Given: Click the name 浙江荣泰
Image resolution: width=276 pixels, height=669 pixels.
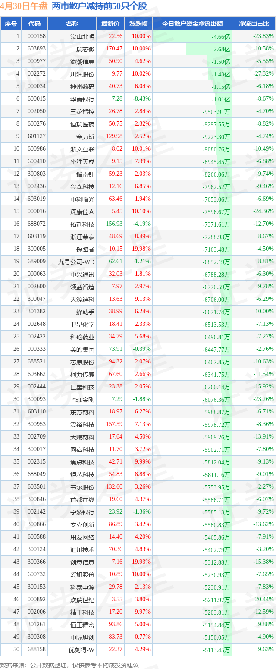Looking at the screenshot, I should (x=82, y=237).
